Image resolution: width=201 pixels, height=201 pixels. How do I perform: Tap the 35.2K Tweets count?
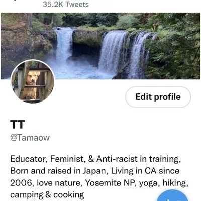66,4
